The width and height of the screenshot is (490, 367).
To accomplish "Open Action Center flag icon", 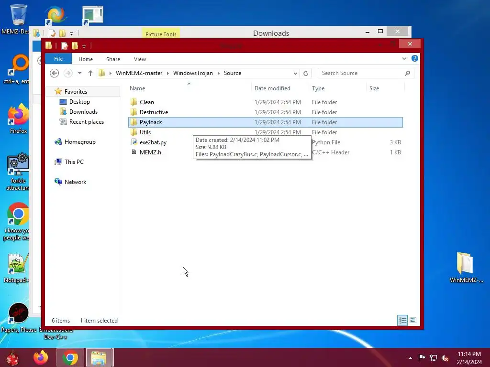I will tap(422, 357).
